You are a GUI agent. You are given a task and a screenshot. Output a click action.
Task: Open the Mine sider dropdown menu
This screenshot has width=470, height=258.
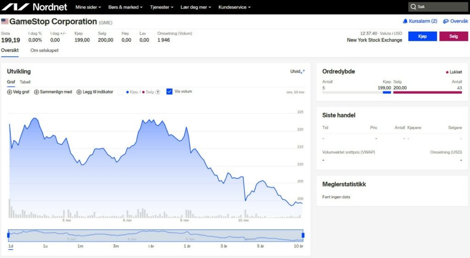point(88,7)
